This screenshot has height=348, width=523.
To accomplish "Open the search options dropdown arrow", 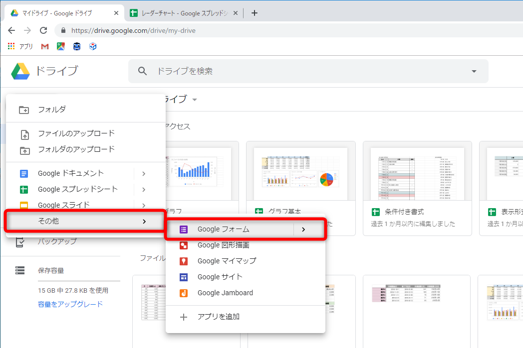I will 473,71.
